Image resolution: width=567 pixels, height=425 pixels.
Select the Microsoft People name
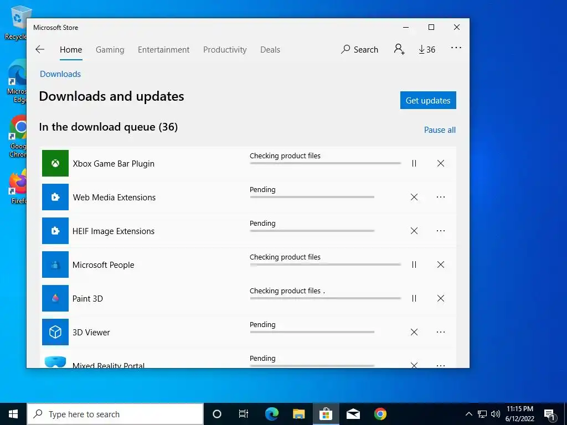pos(104,265)
